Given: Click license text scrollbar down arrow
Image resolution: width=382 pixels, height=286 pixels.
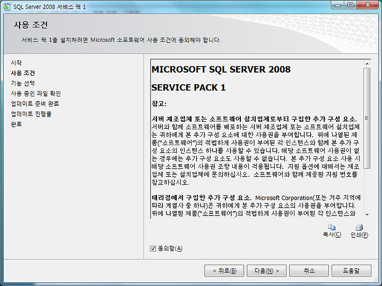Looking at the screenshot, I should tap(367, 215).
